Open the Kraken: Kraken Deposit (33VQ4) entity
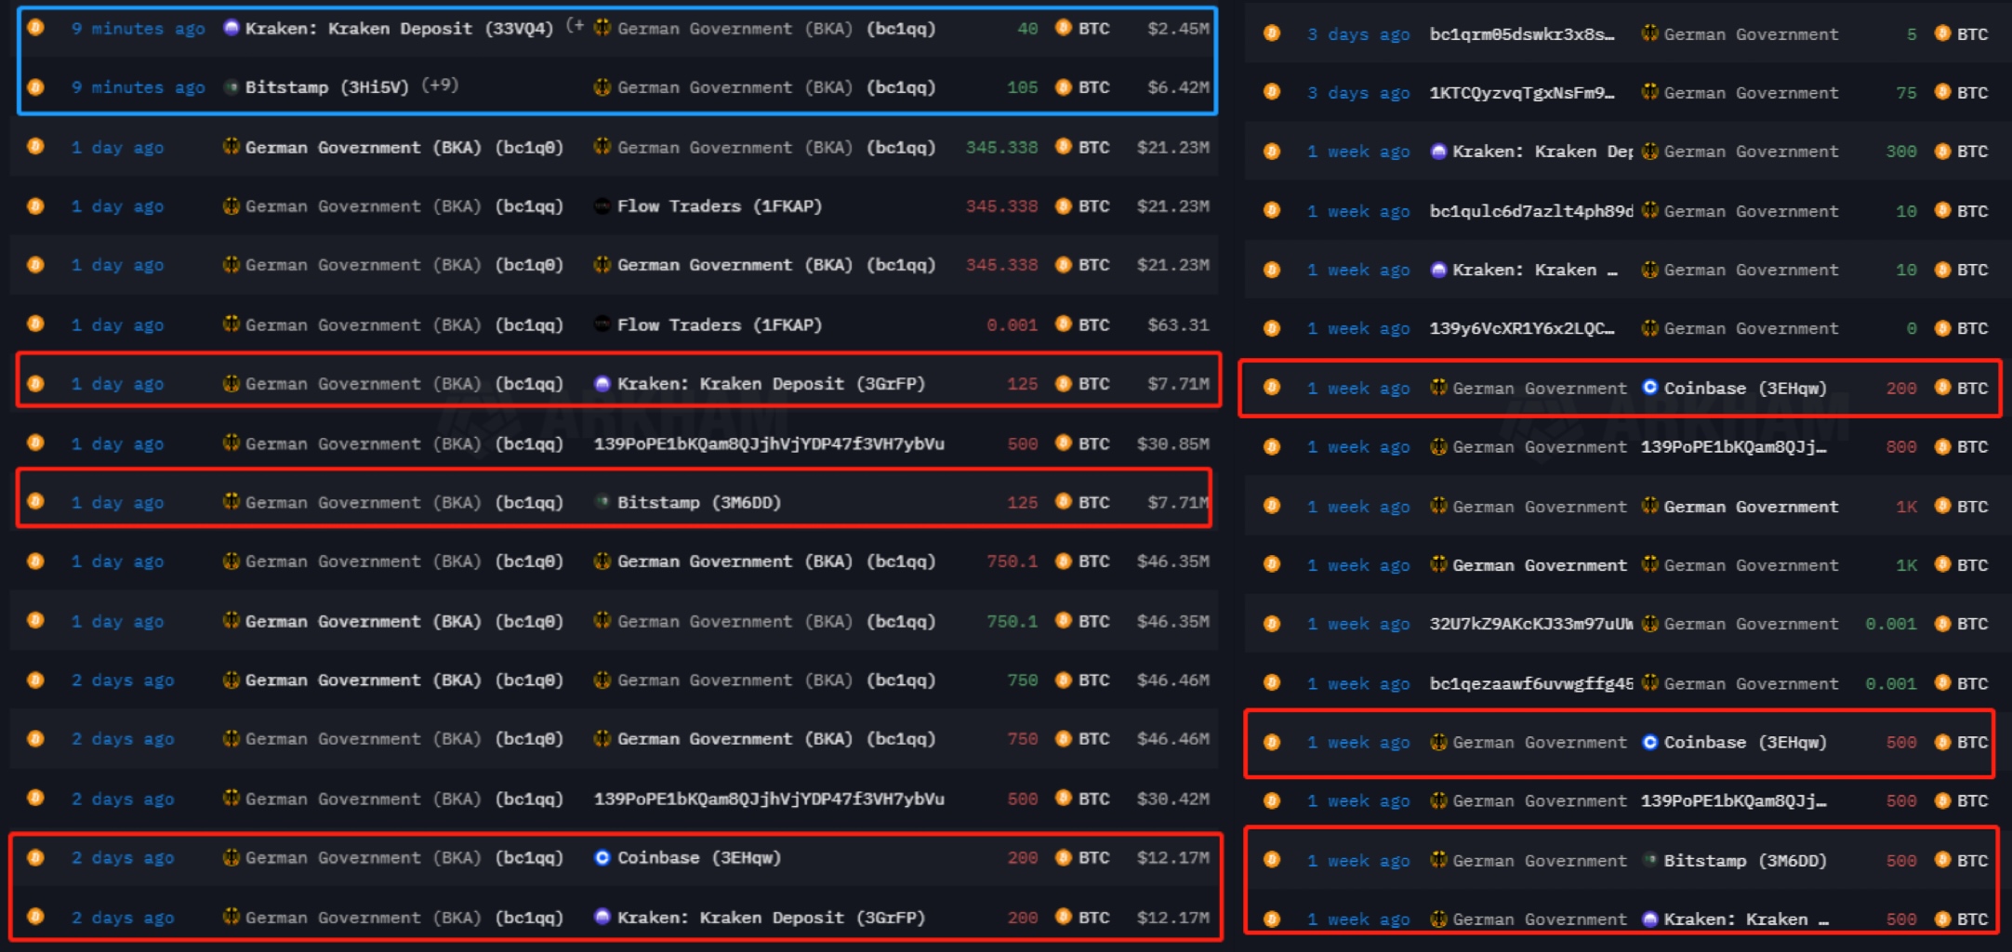Image resolution: width=2012 pixels, height=952 pixels. 399,29
